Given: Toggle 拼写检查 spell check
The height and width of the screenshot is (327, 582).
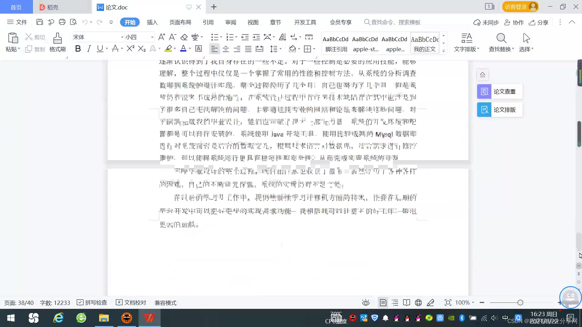Looking at the screenshot, I should pos(92,303).
